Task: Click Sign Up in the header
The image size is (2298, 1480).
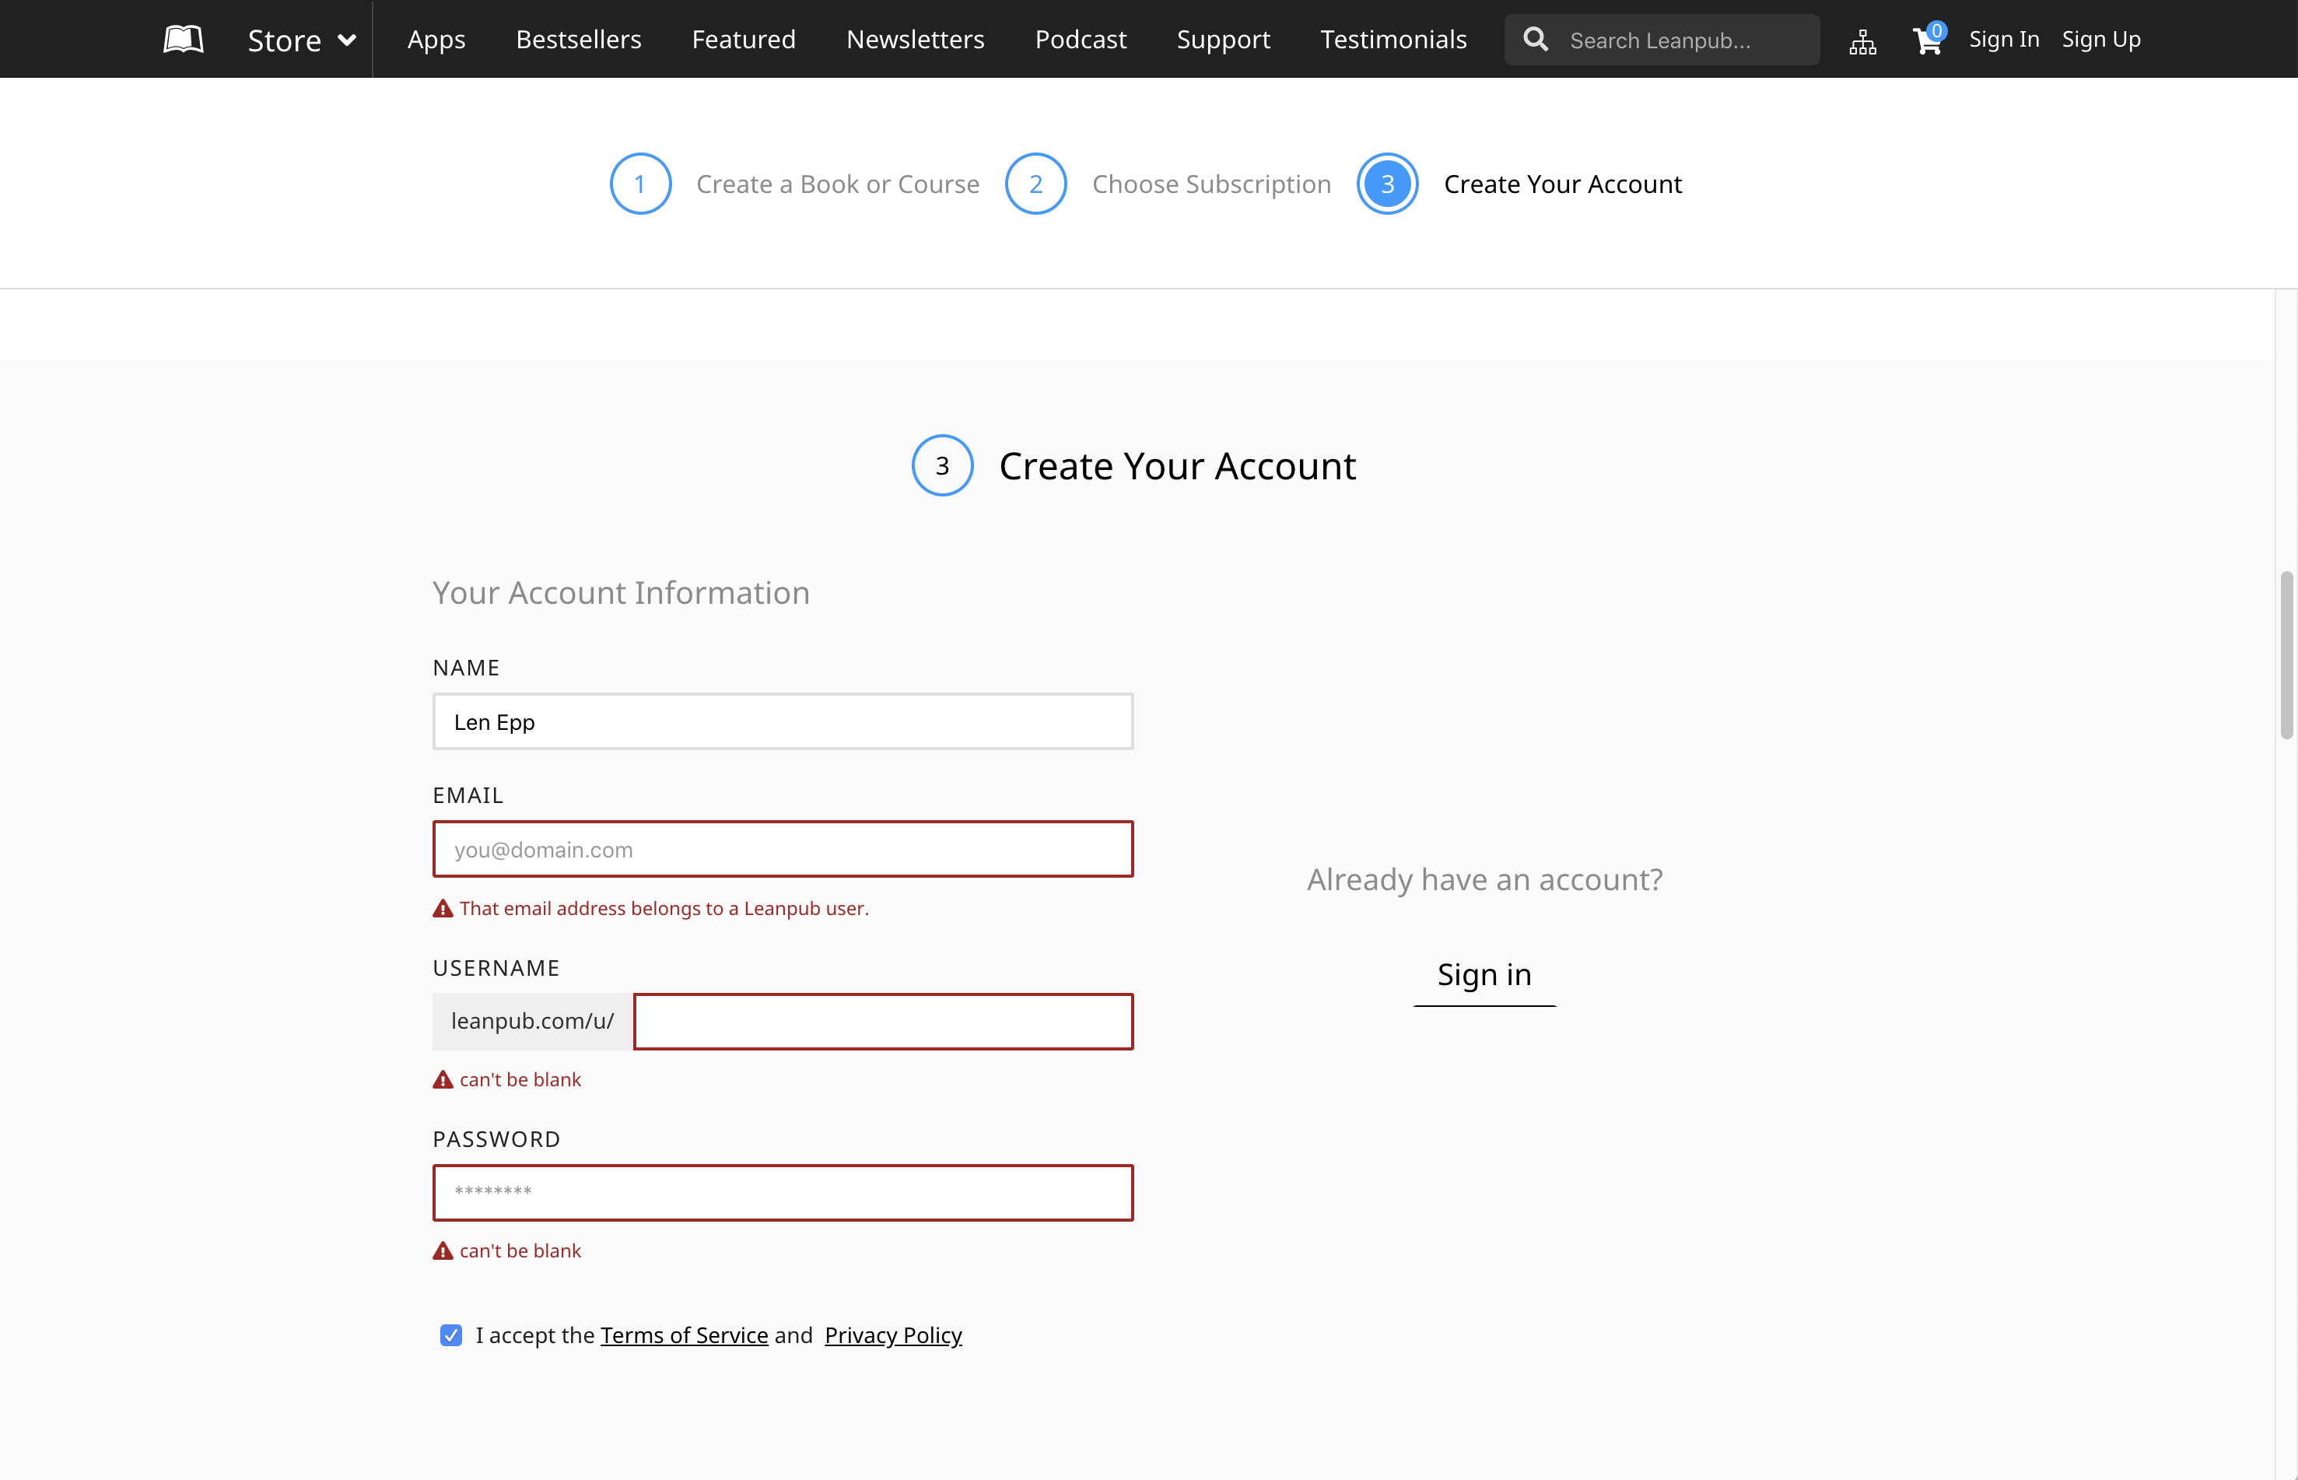Action: pos(2101,40)
